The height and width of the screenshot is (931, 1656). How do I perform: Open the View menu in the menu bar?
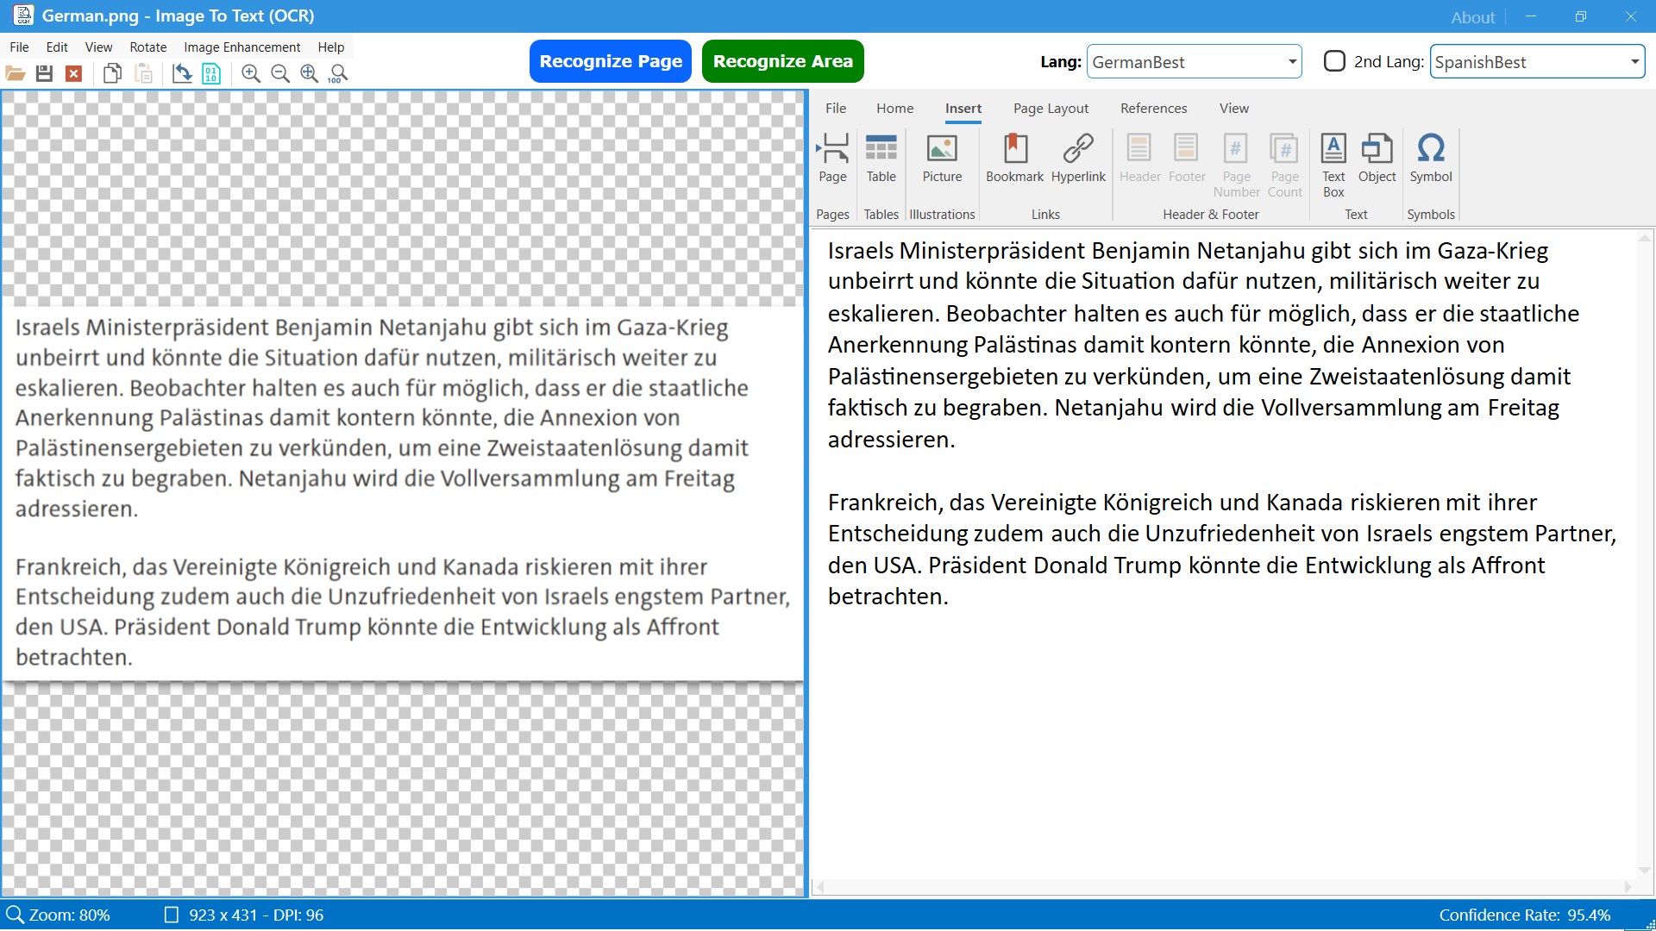point(98,47)
